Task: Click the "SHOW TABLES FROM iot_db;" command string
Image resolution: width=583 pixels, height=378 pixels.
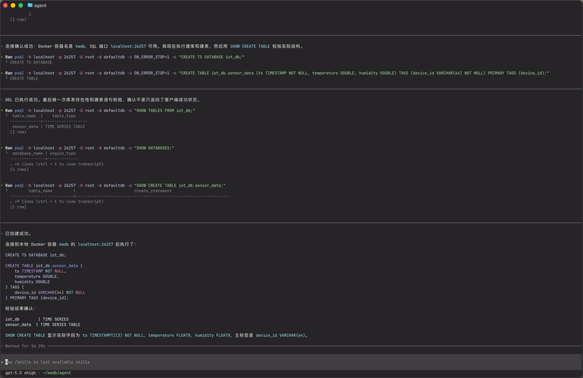Action: [x=164, y=111]
